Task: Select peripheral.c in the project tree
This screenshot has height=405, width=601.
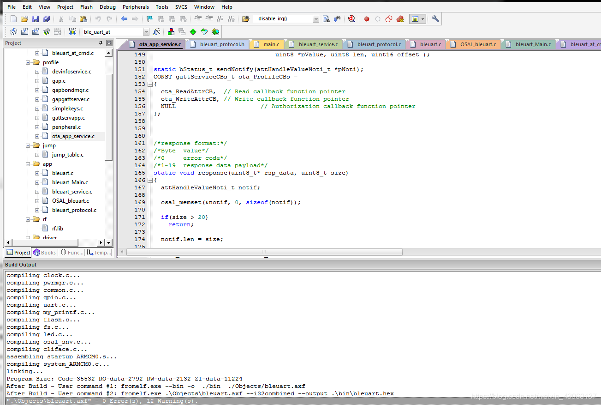Action: coord(66,127)
